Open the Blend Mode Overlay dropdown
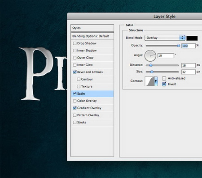202x178 pixels. point(165,38)
